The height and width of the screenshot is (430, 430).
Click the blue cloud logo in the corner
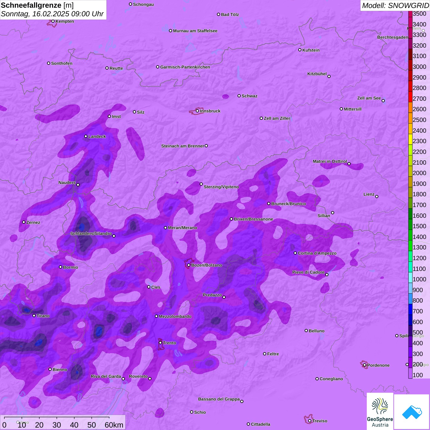tap(412, 412)
